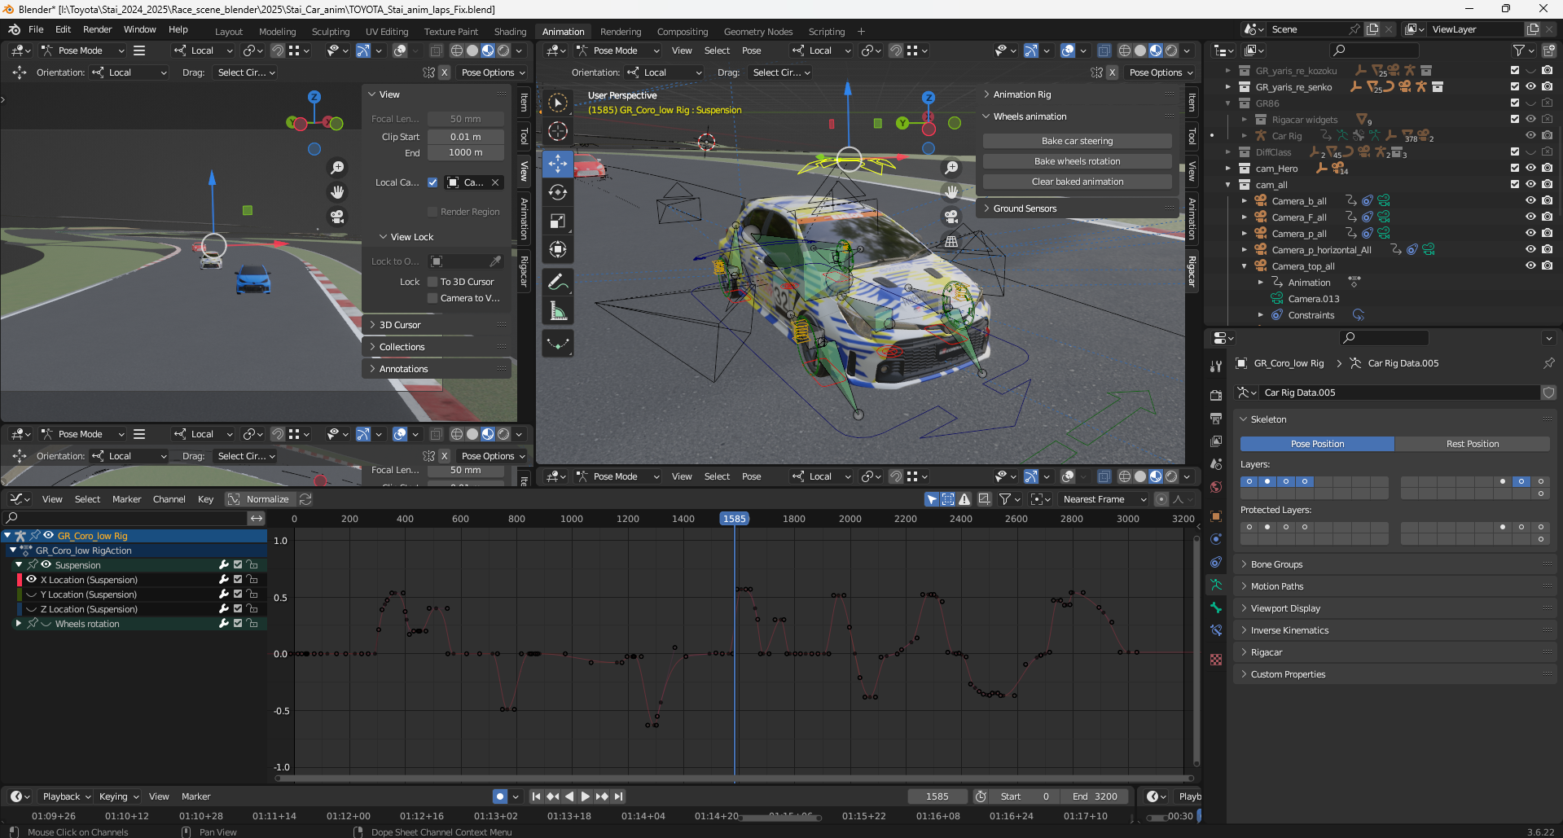Select the Transform tool in the viewport toolbar
This screenshot has width=1563, height=838.
pos(558,249)
